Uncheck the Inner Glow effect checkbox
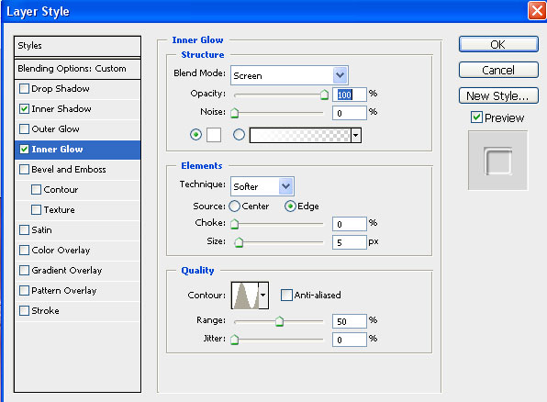 [x=24, y=150]
